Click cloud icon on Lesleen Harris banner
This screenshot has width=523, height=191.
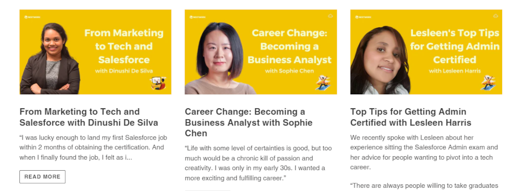(496, 16)
